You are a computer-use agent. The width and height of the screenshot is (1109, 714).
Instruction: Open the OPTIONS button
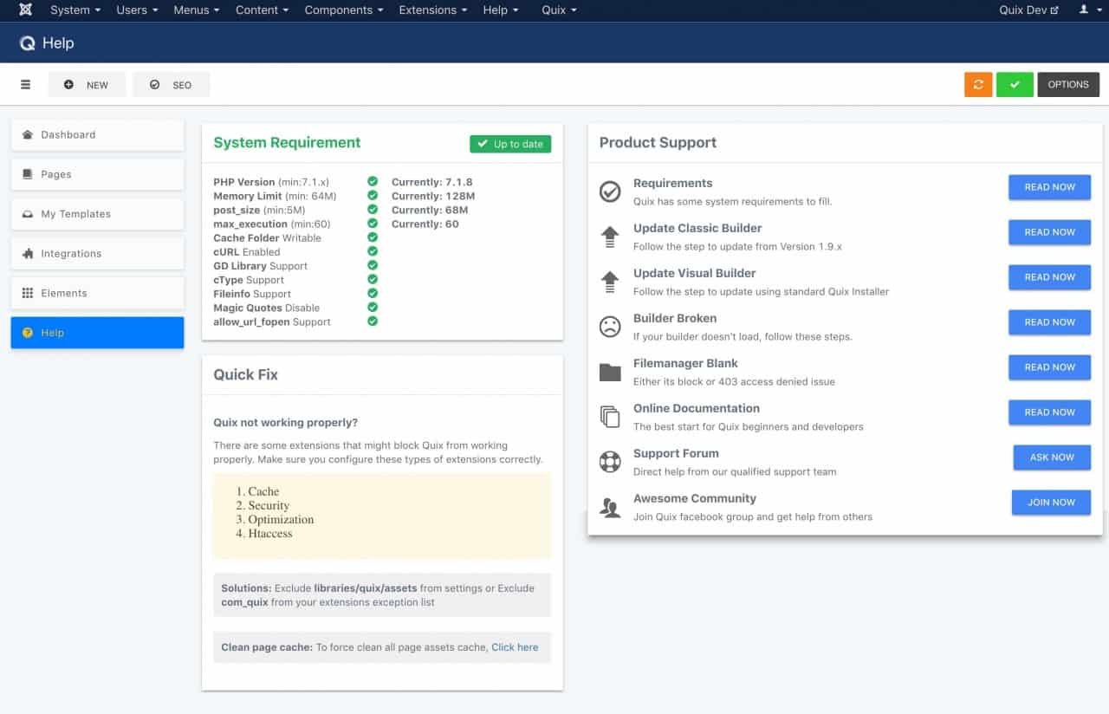1068,84
